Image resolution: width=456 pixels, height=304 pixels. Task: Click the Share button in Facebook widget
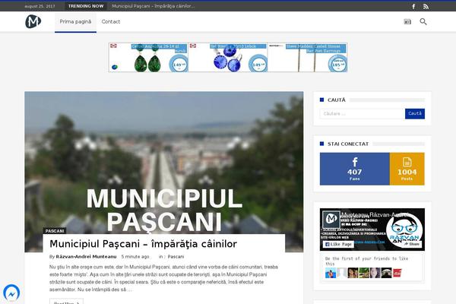point(411,245)
